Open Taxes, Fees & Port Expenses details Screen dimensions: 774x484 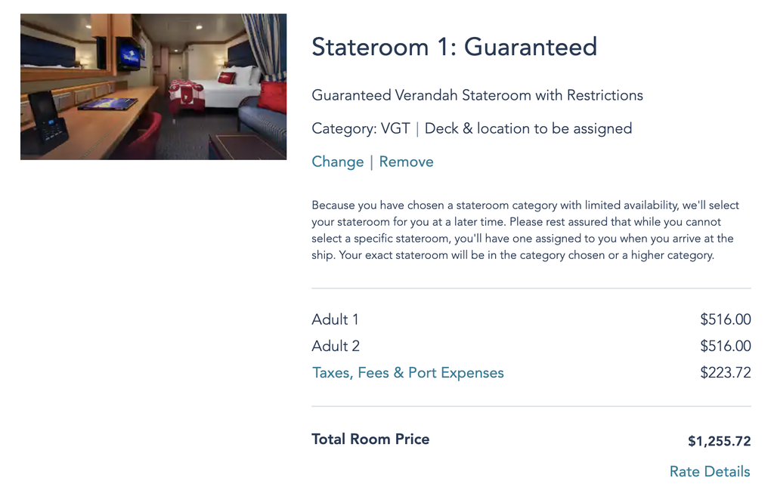tap(407, 372)
